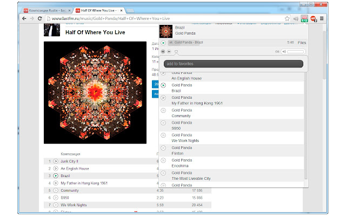Click the album art thumbnail in player popup

pyautogui.click(x=166, y=31)
